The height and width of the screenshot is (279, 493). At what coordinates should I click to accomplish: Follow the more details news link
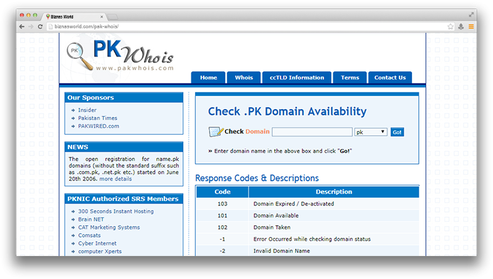click(x=116, y=179)
